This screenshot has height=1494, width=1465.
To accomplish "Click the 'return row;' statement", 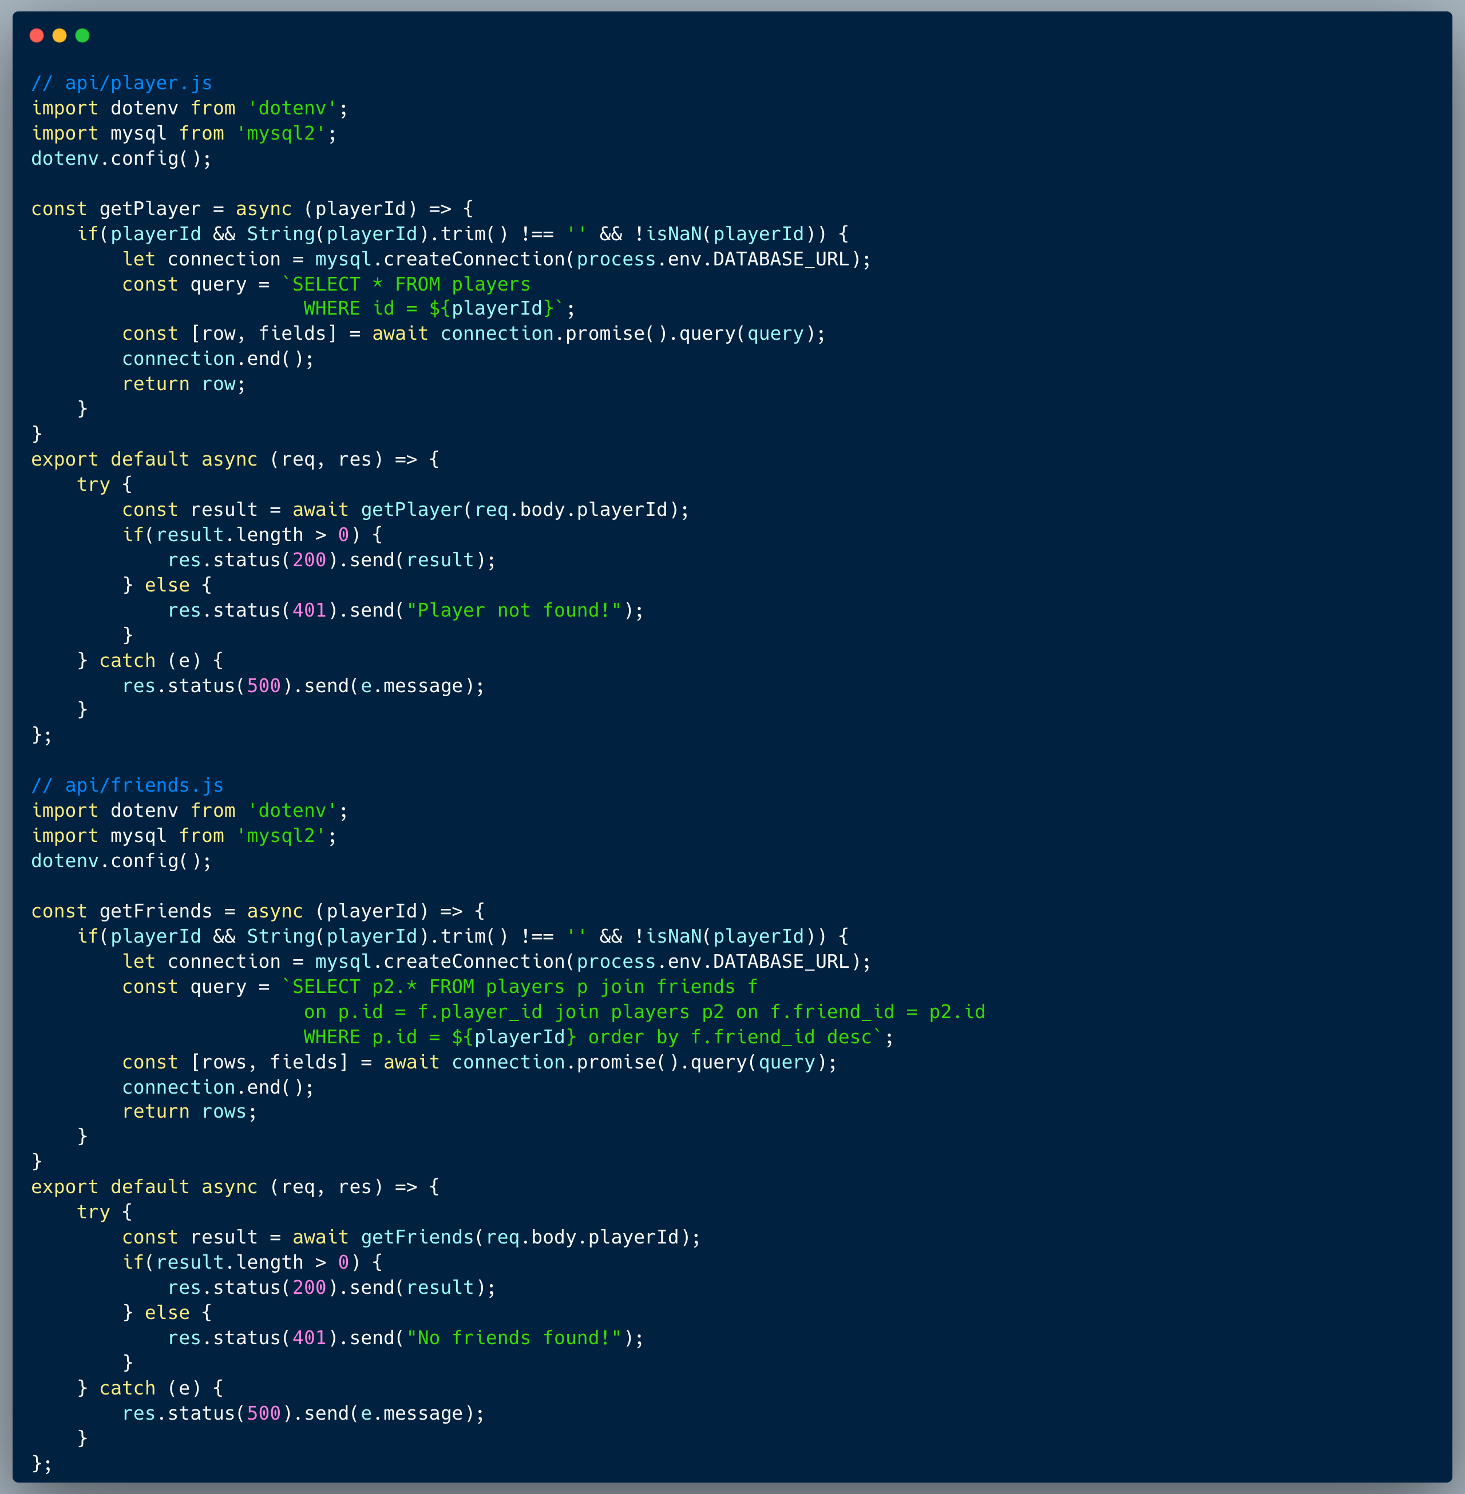I will [x=184, y=384].
